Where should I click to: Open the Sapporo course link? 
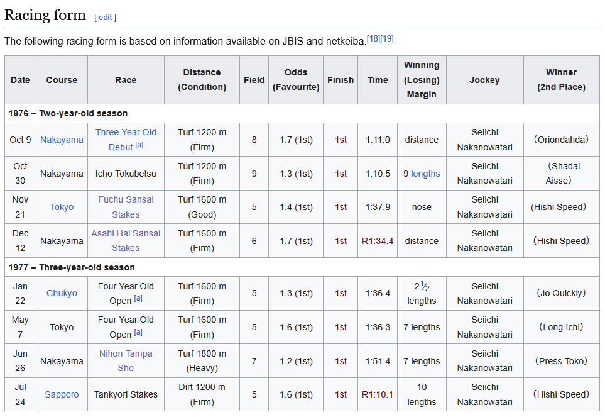click(62, 394)
